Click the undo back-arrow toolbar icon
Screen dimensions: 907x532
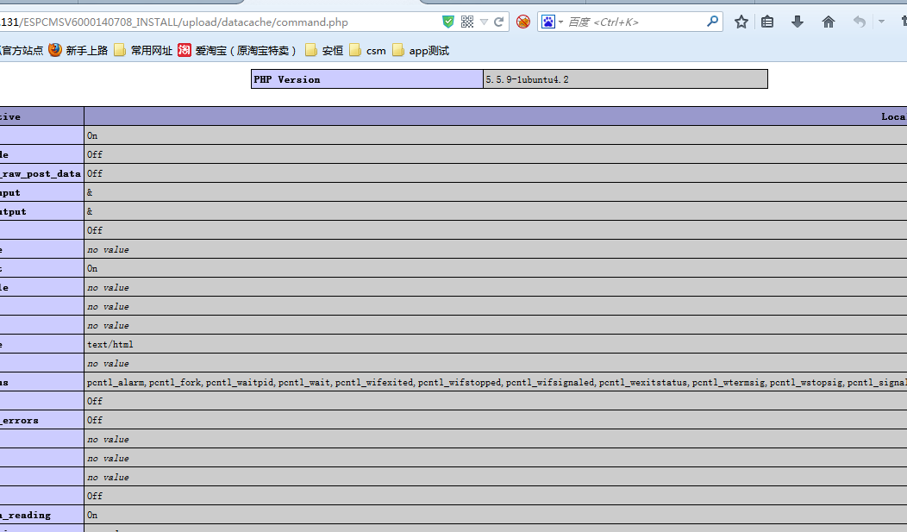[x=860, y=22]
